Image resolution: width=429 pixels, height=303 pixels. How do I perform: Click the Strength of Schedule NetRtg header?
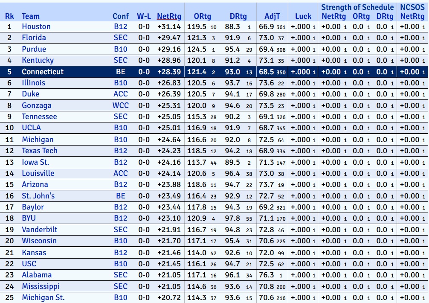(333, 16)
